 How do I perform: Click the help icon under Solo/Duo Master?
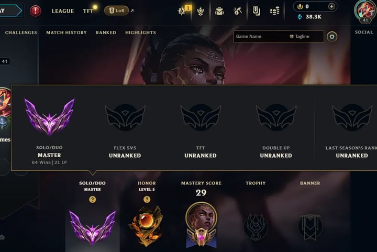pyautogui.click(x=93, y=199)
